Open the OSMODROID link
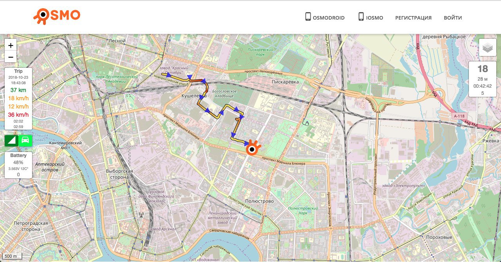Screen dimensions: 501x262 pos(325,17)
